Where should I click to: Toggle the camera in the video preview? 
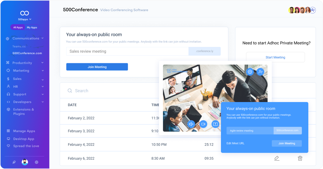pyautogui.click(x=203, y=124)
